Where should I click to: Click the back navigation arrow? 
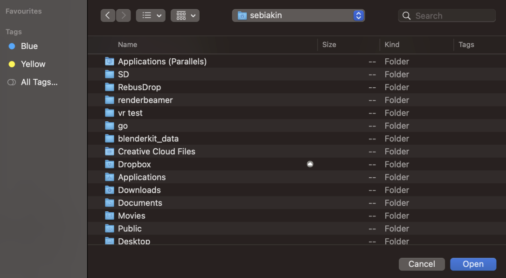pos(108,15)
